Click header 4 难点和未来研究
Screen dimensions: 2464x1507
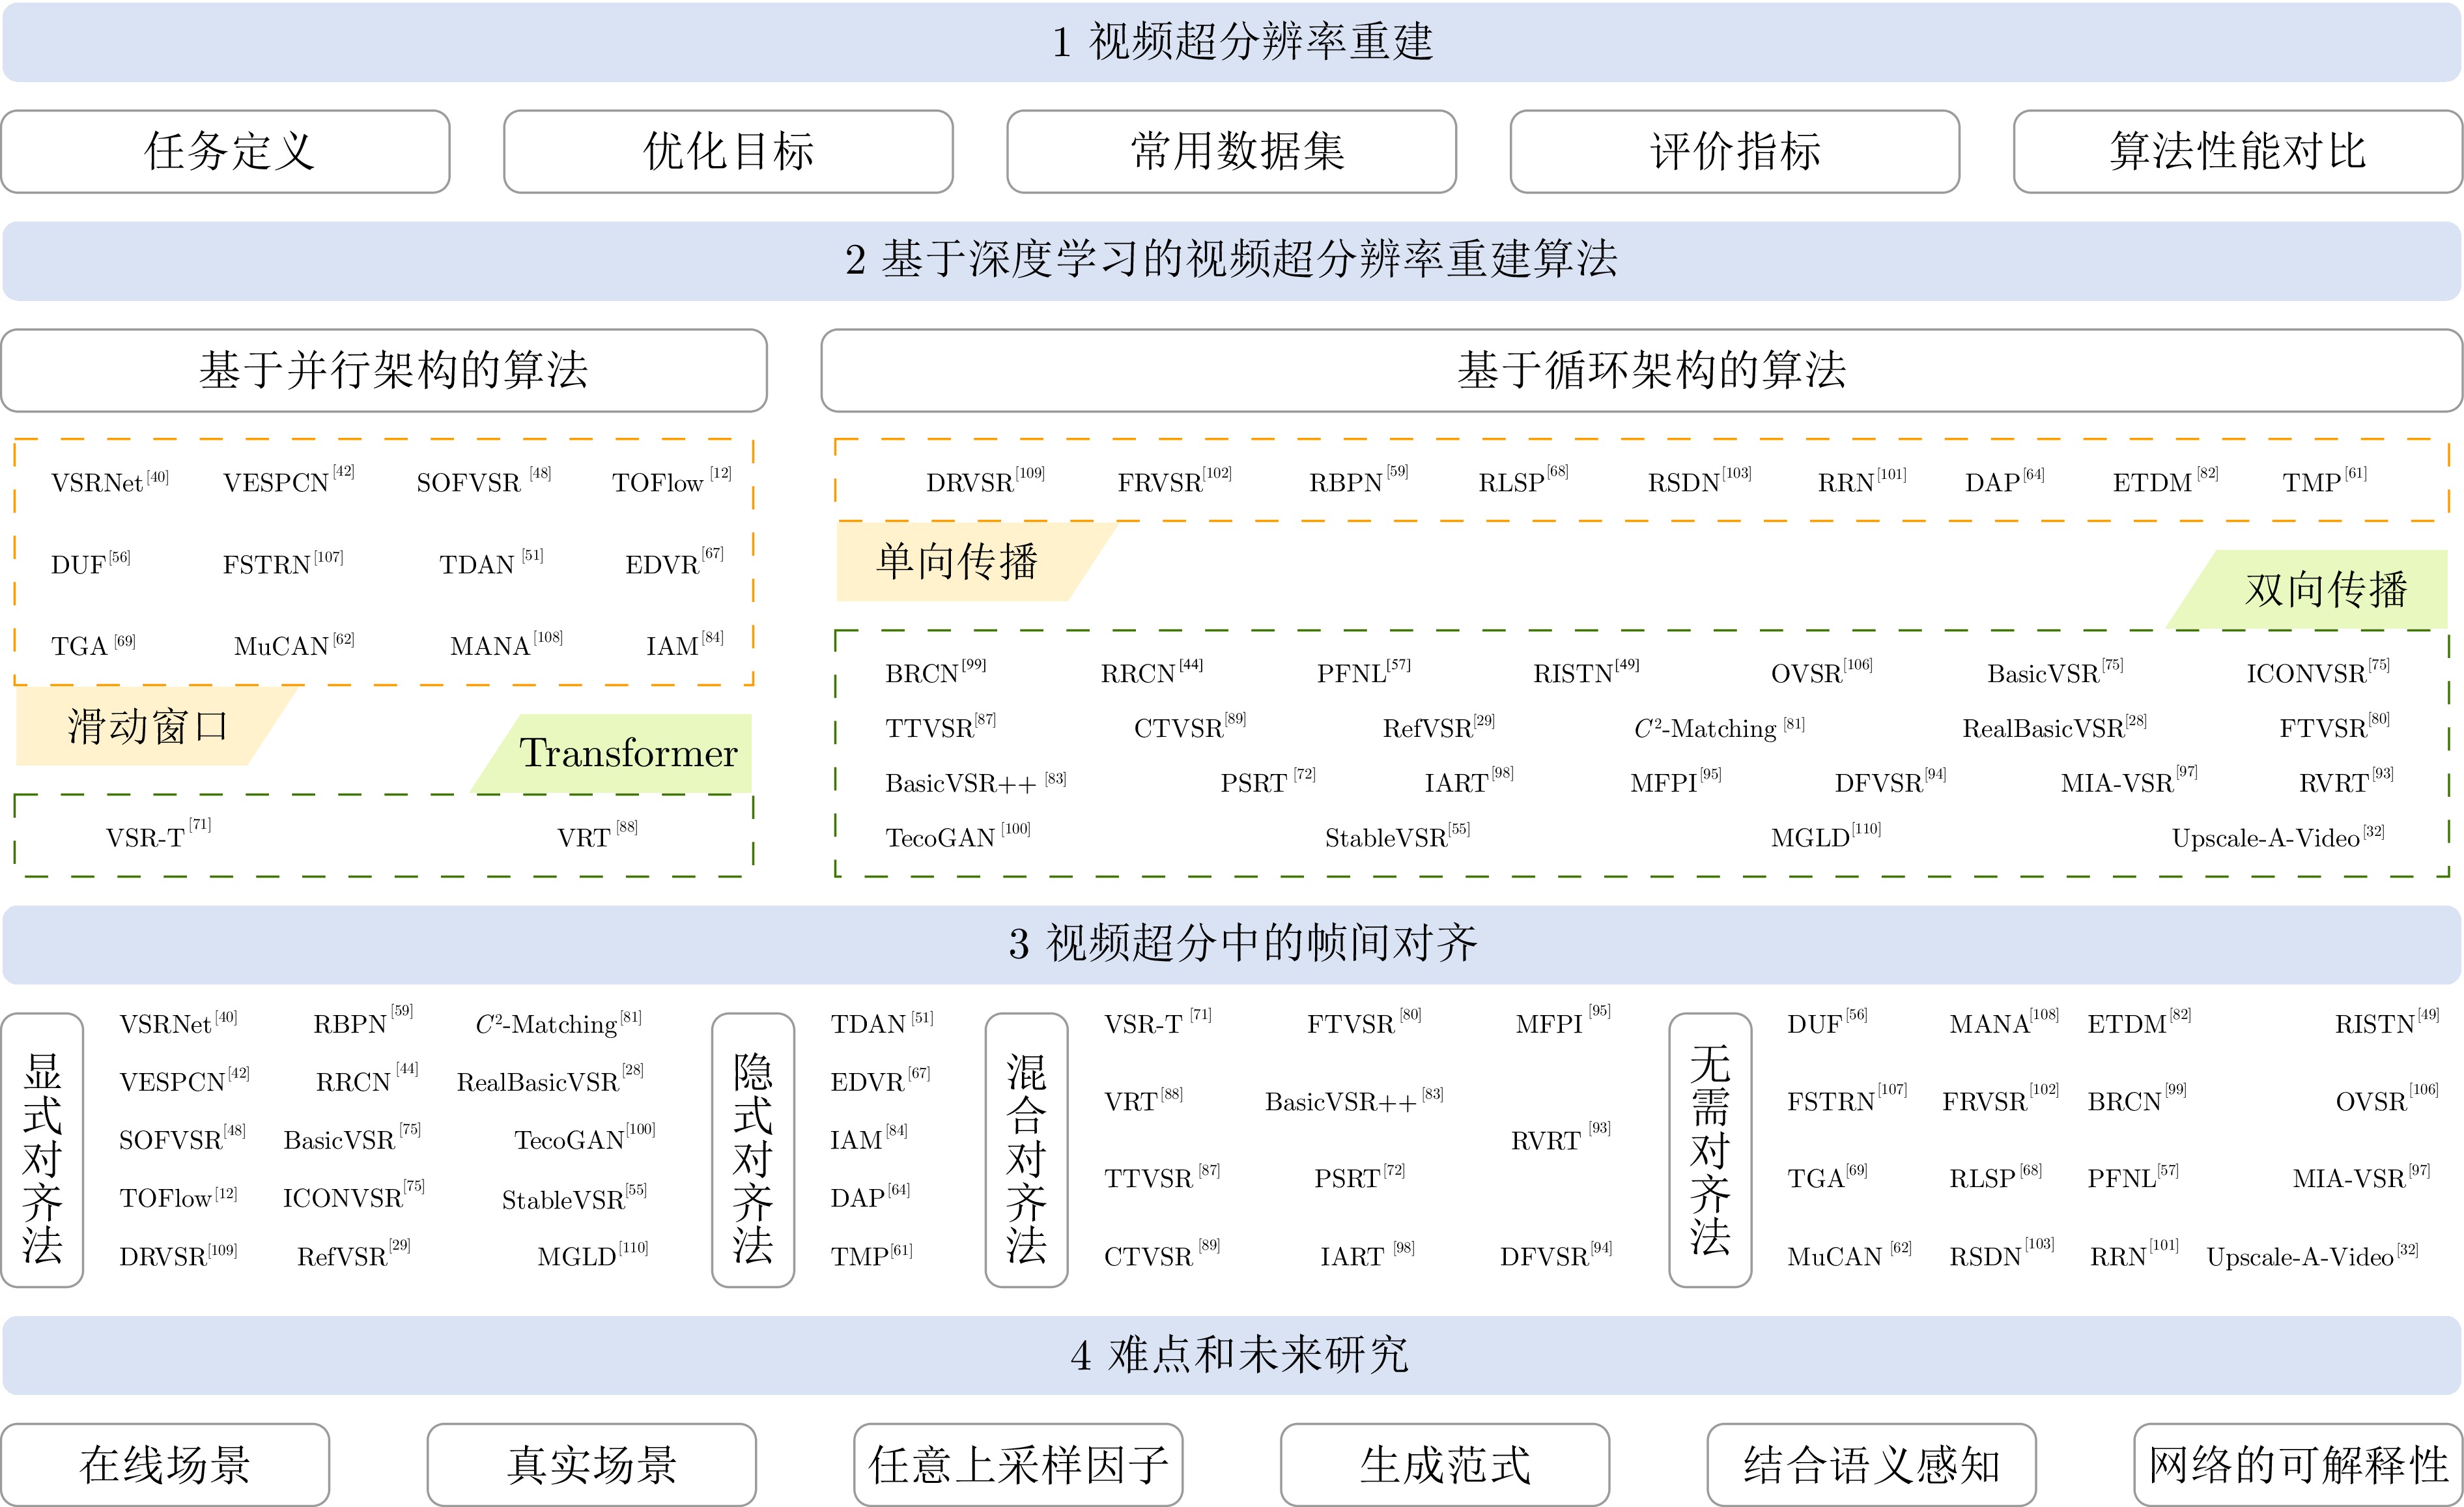click(1232, 1355)
